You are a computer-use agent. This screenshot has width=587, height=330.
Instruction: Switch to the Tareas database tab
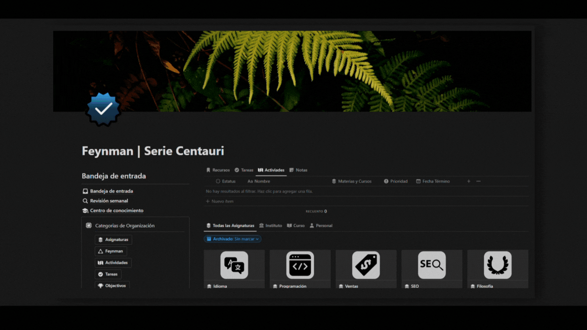tap(244, 170)
